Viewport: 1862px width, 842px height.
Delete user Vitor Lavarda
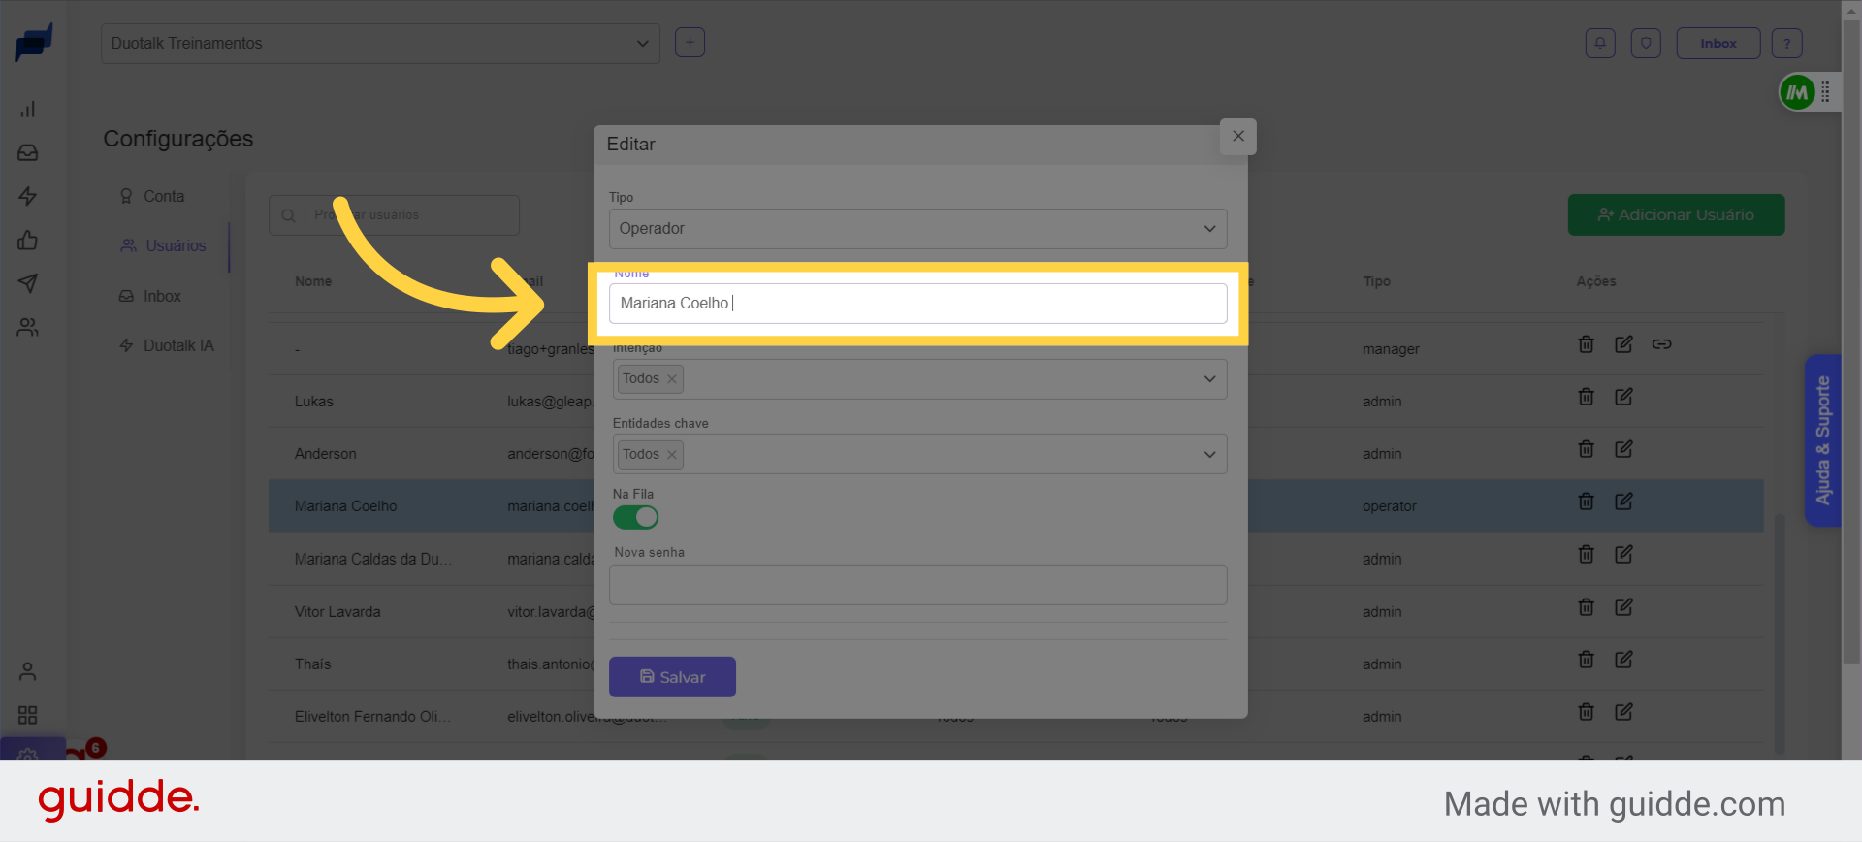[1587, 607]
